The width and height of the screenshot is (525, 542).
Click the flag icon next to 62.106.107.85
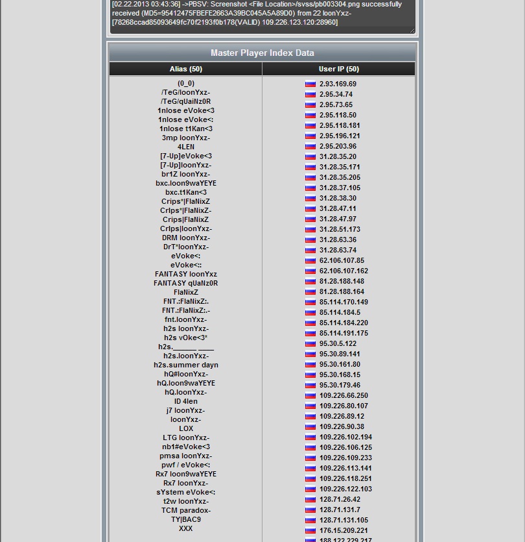(x=310, y=260)
